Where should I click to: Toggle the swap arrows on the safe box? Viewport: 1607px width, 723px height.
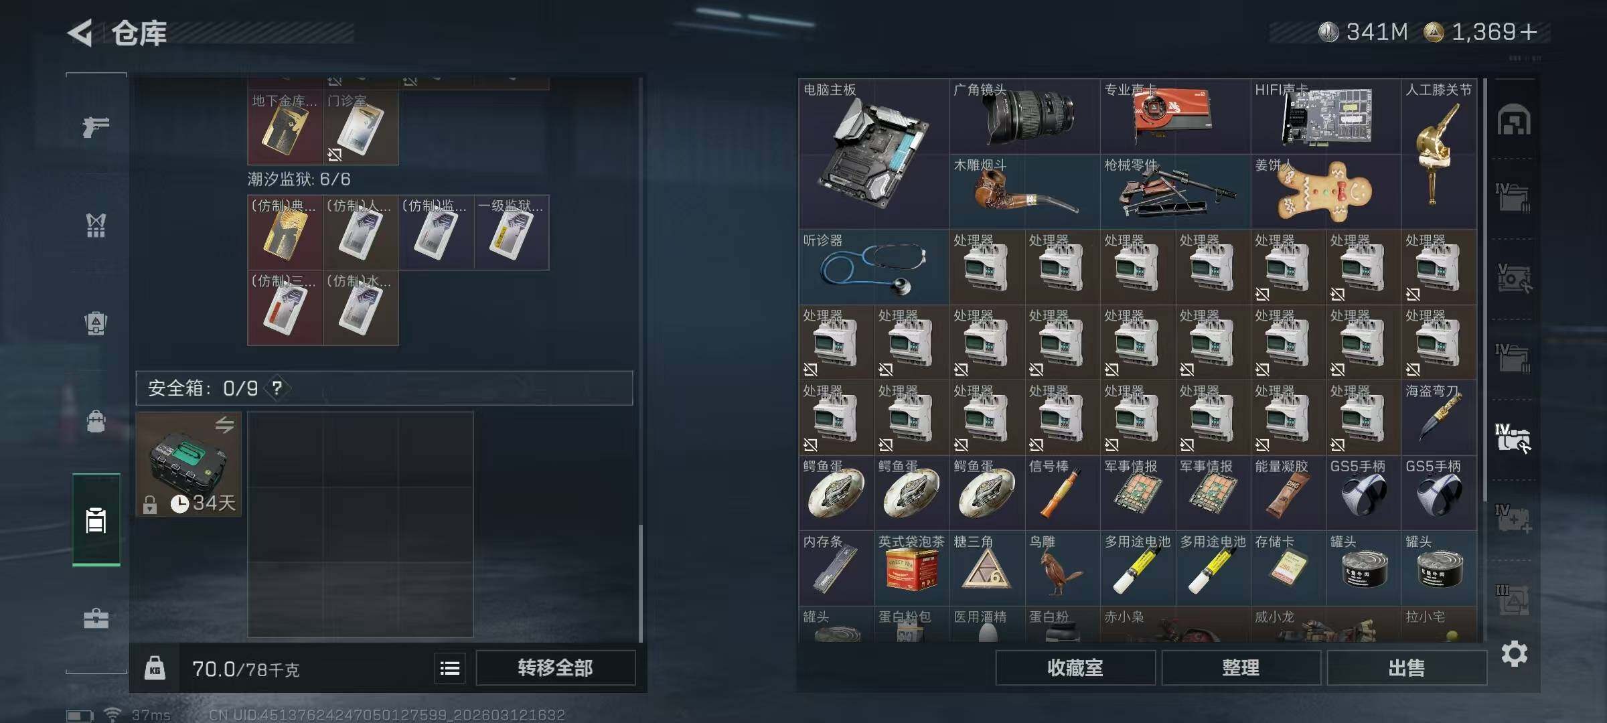(x=224, y=424)
